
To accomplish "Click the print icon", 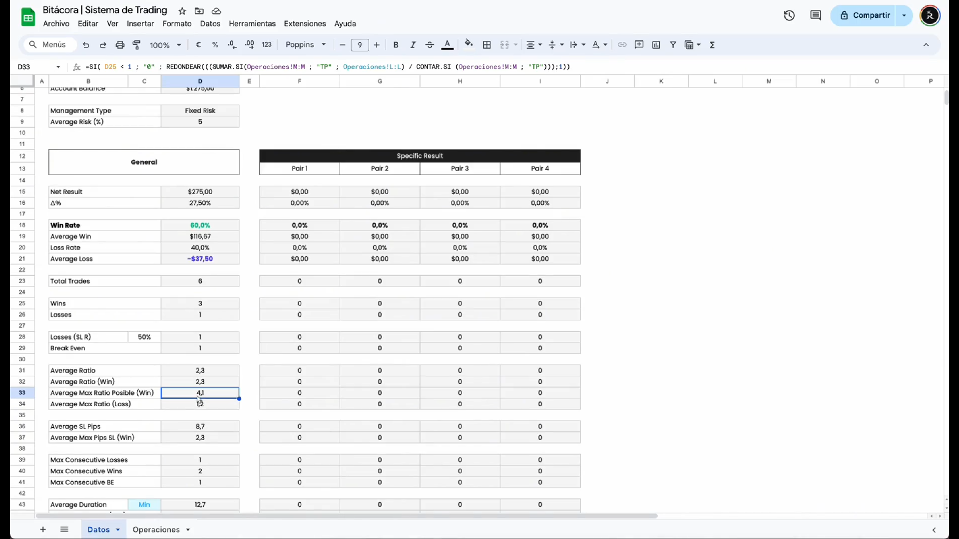I will tap(120, 45).
